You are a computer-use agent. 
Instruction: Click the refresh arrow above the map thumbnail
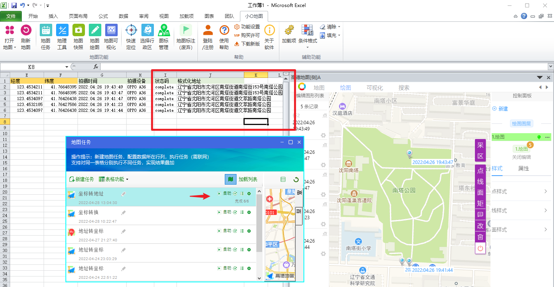tap(296, 180)
